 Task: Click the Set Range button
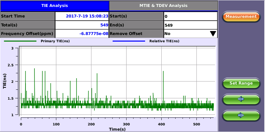pyautogui.click(x=241, y=83)
